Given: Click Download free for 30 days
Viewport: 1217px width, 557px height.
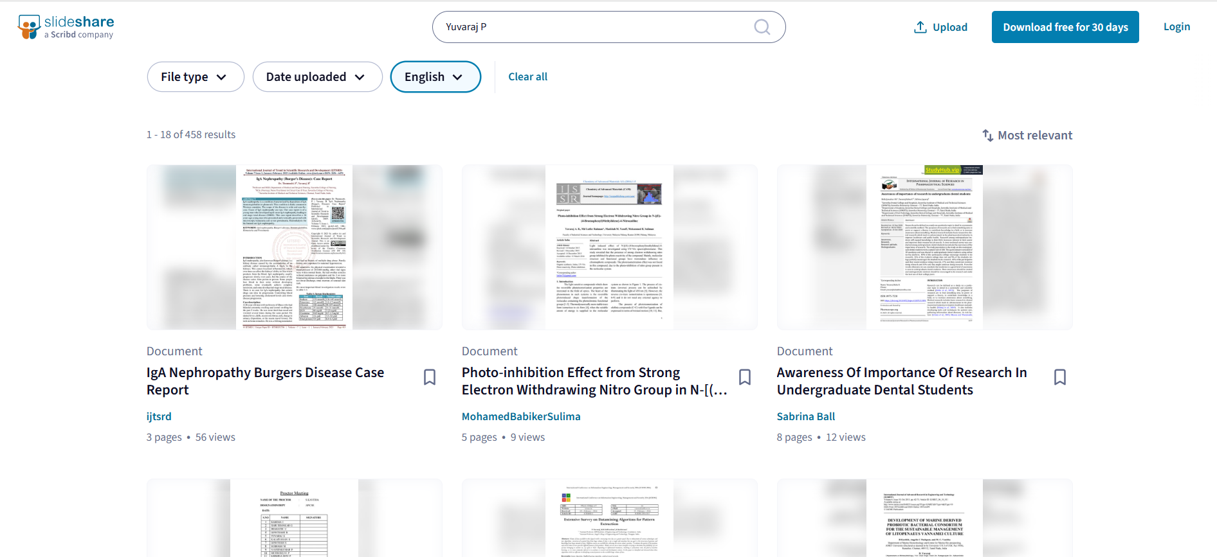Looking at the screenshot, I should 1065,27.
